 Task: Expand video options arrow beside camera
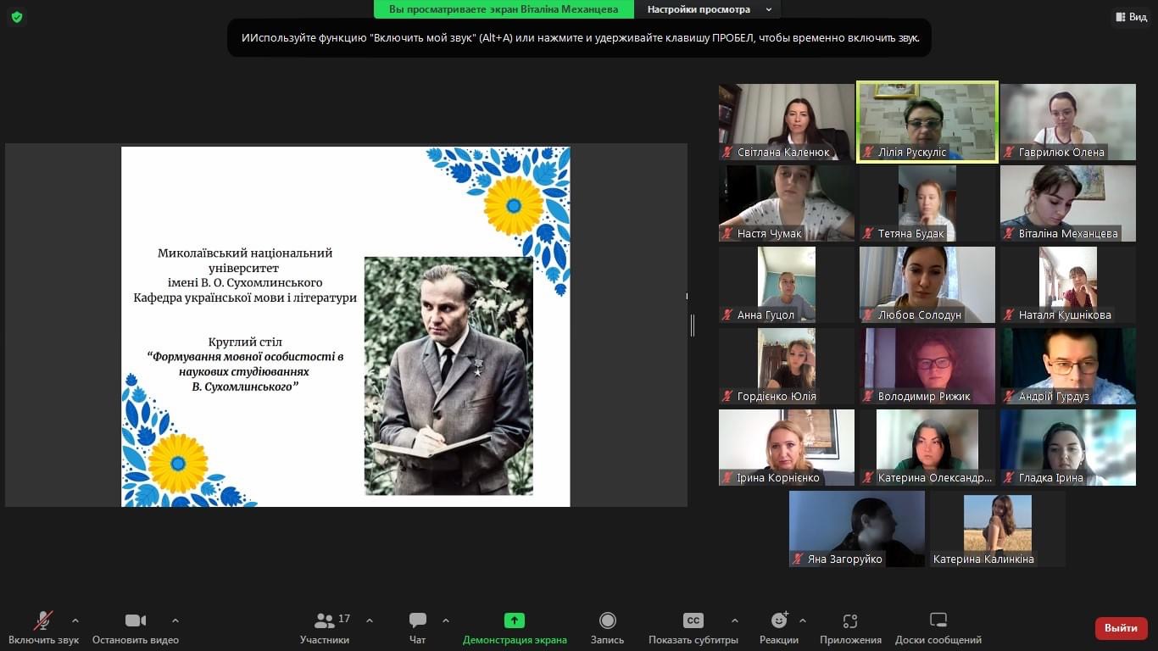[175, 620]
